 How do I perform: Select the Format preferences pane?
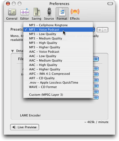(62, 14)
